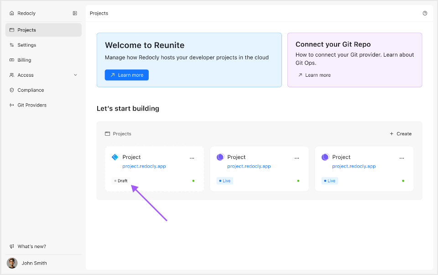Click the green status dot on the rightmost project
The height and width of the screenshot is (275, 438).
point(403,181)
